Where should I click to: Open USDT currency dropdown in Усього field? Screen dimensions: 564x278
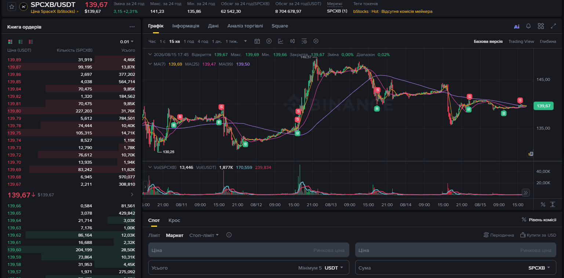tap(334, 268)
